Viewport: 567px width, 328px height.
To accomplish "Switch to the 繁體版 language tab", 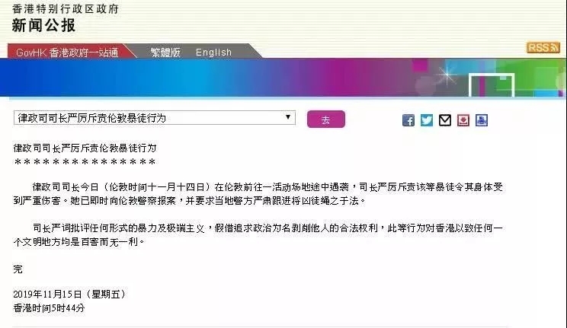I will [165, 53].
